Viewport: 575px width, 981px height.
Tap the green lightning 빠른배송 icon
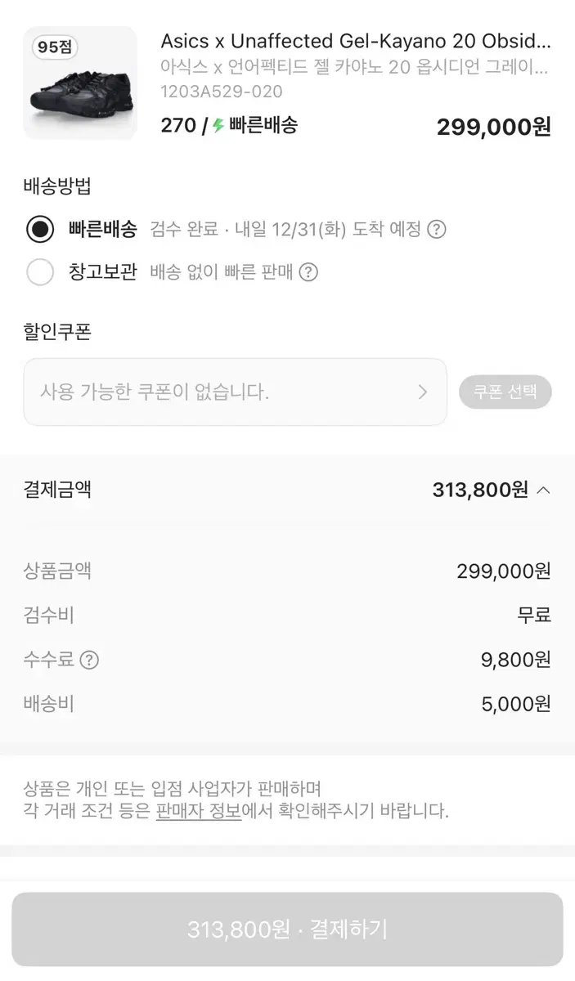[218, 126]
